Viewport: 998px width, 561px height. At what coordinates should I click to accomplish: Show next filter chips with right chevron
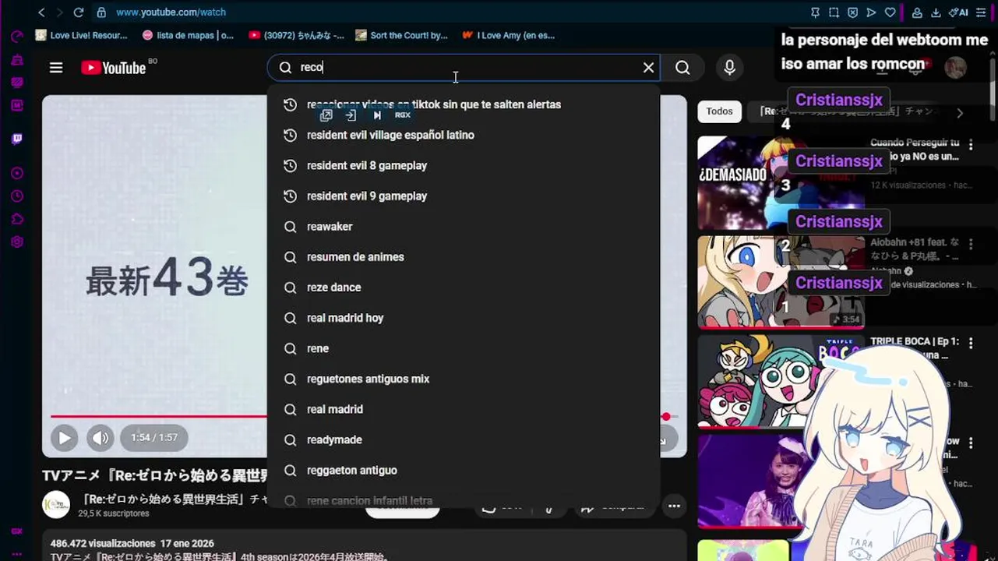960,113
